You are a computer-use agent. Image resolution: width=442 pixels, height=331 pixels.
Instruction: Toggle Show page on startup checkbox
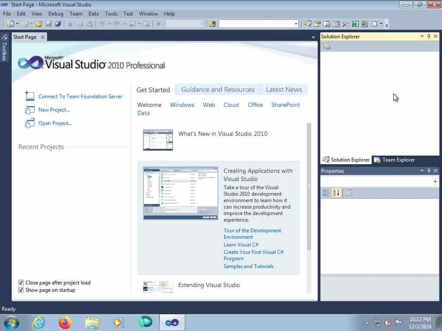pyautogui.click(x=21, y=290)
